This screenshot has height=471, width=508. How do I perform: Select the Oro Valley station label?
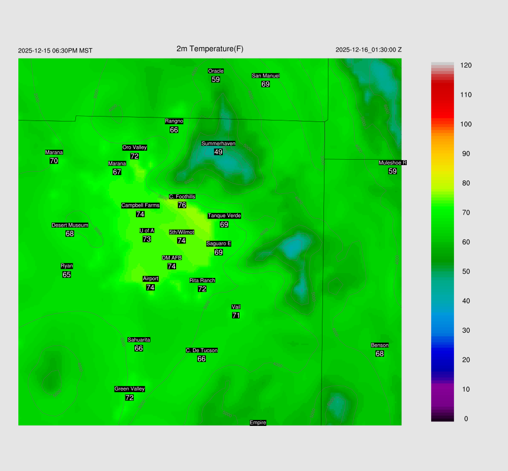[x=134, y=147]
